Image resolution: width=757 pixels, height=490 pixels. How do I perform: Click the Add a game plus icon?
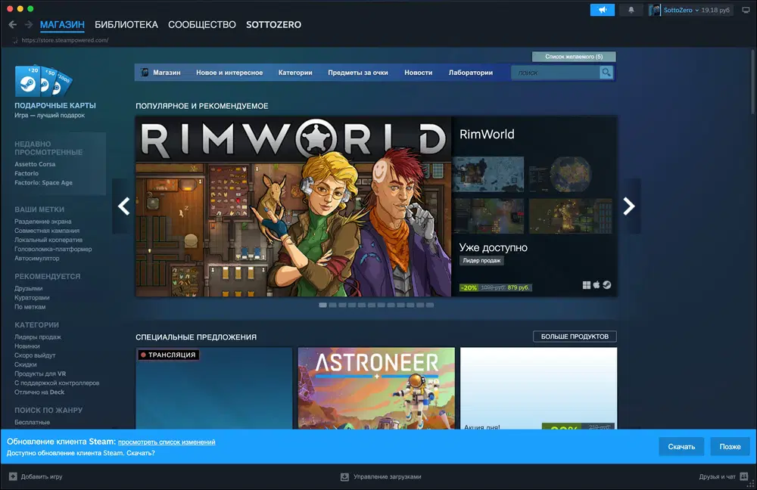tap(13, 476)
